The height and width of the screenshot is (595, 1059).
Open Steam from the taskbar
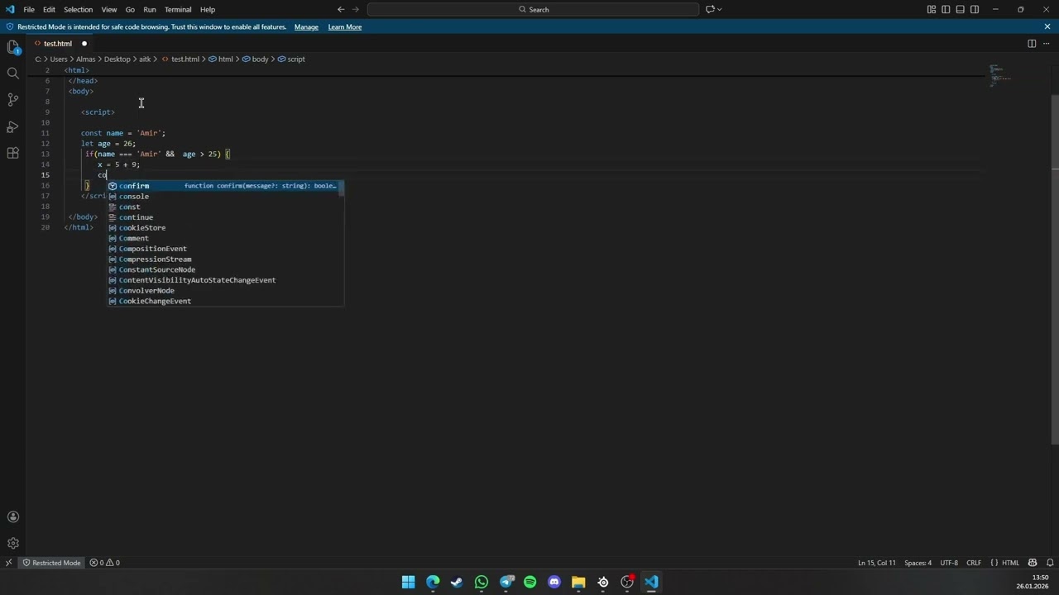(x=457, y=582)
